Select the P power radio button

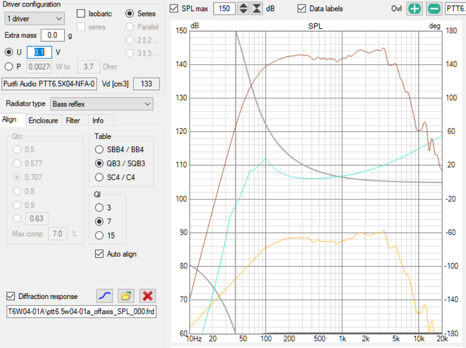click(9, 67)
